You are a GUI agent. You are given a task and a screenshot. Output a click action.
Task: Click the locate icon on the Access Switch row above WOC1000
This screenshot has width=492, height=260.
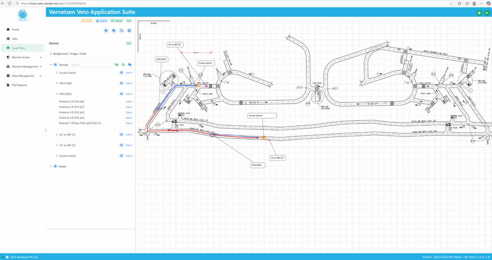(x=121, y=73)
